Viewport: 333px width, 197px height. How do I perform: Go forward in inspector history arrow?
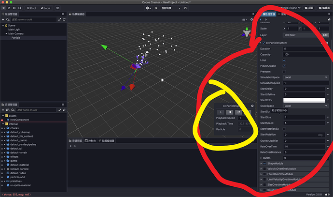click(x=266, y=19)
